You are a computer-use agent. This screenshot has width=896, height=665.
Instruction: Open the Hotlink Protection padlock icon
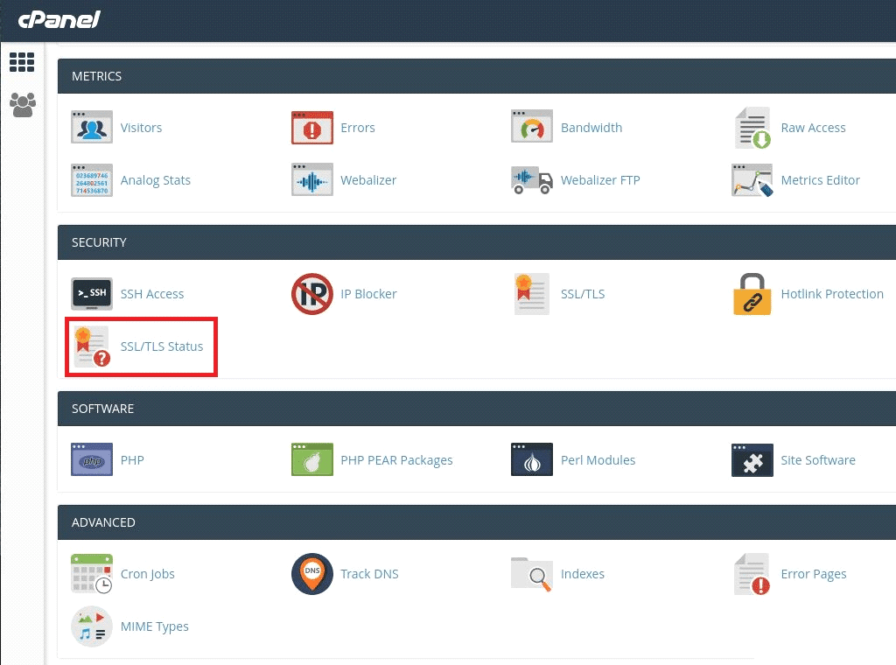pyautogui.click(x=752, y=294)
